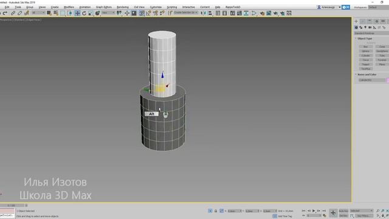Activate the Select and Uniform Scale tool
The width and height of the screenshot is (389, 219).
(x=91, y=13)
